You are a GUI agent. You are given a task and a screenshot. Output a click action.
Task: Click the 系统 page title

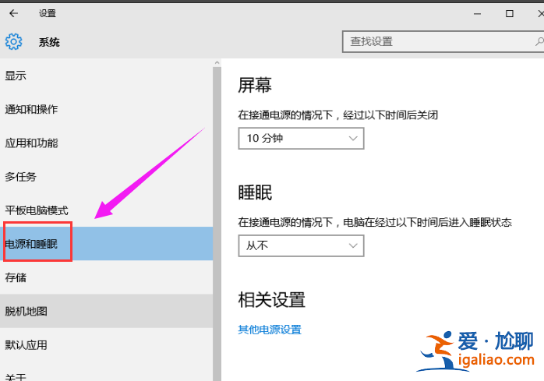49,42
